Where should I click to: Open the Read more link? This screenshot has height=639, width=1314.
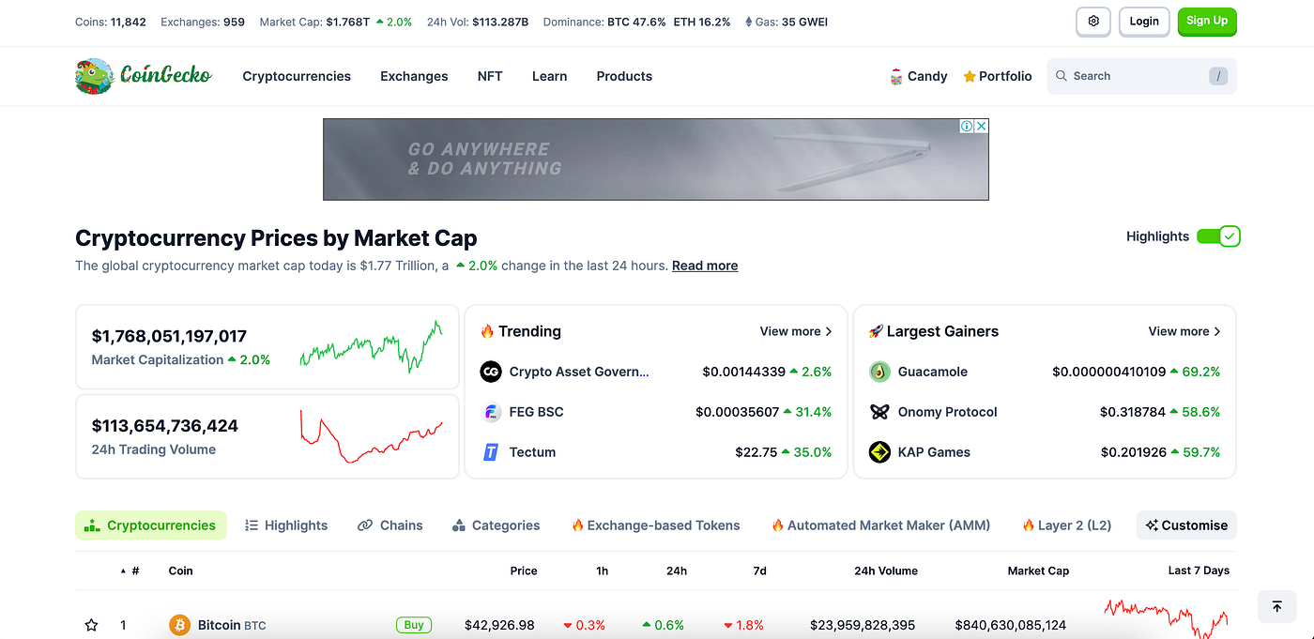705,266
